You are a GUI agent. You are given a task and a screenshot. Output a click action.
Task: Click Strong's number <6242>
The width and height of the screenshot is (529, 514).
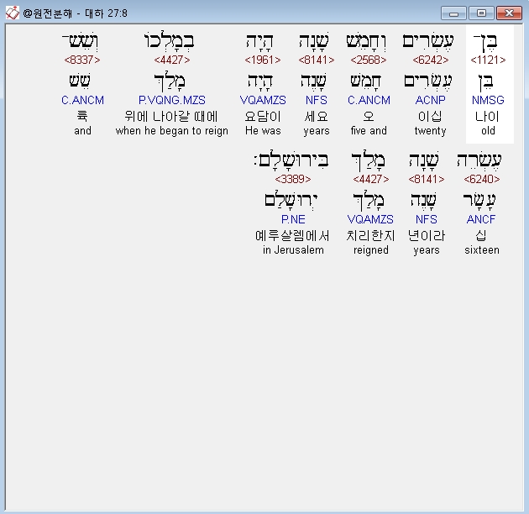[431, 60]
